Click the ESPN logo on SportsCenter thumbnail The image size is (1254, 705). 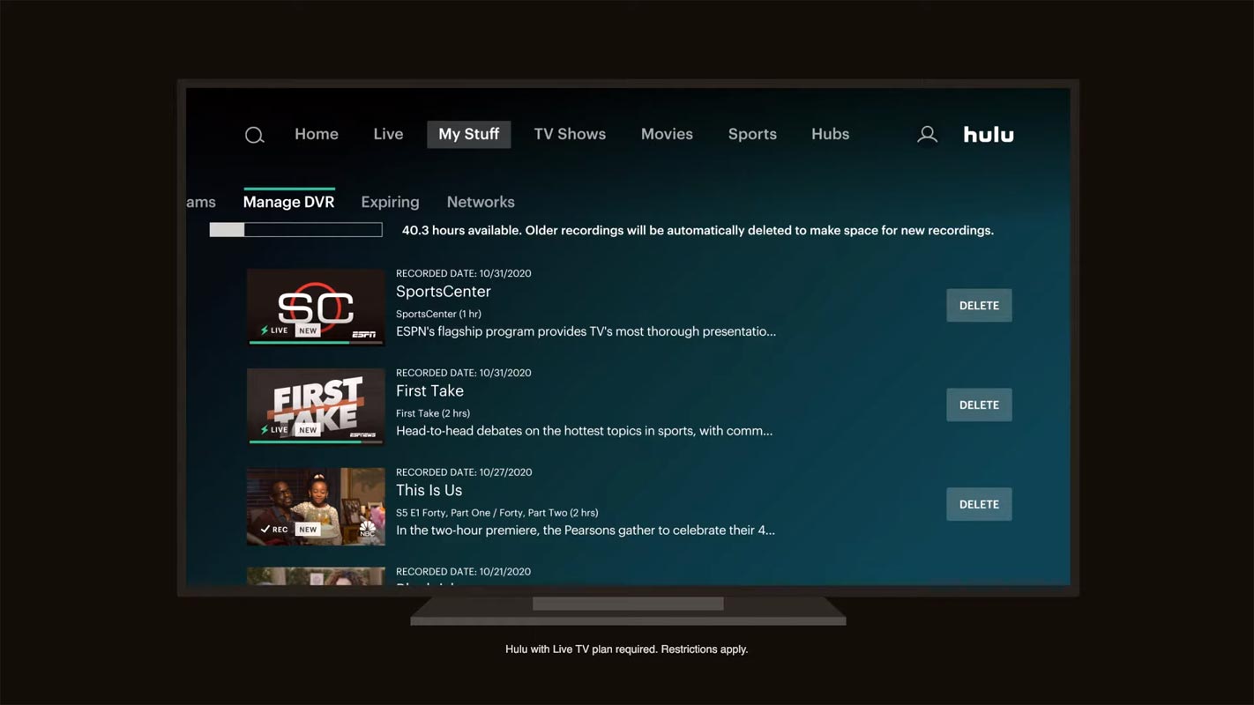[363, 334]
